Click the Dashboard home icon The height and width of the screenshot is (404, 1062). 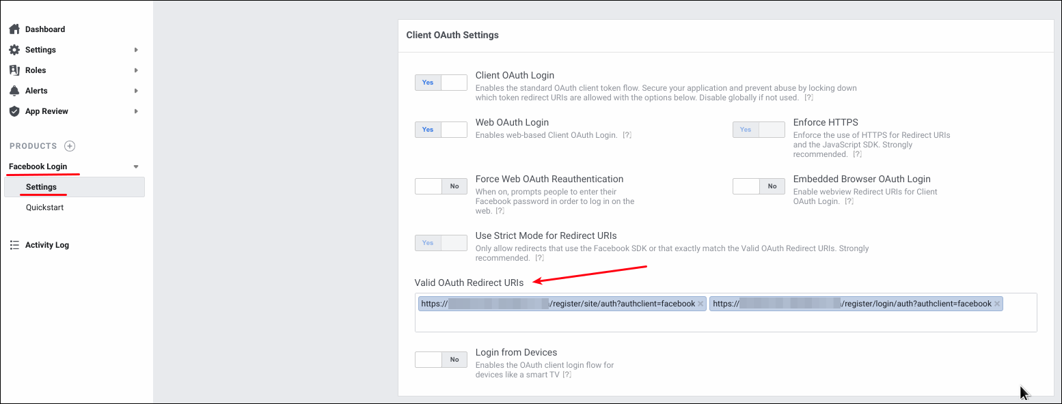click(14, 29)
